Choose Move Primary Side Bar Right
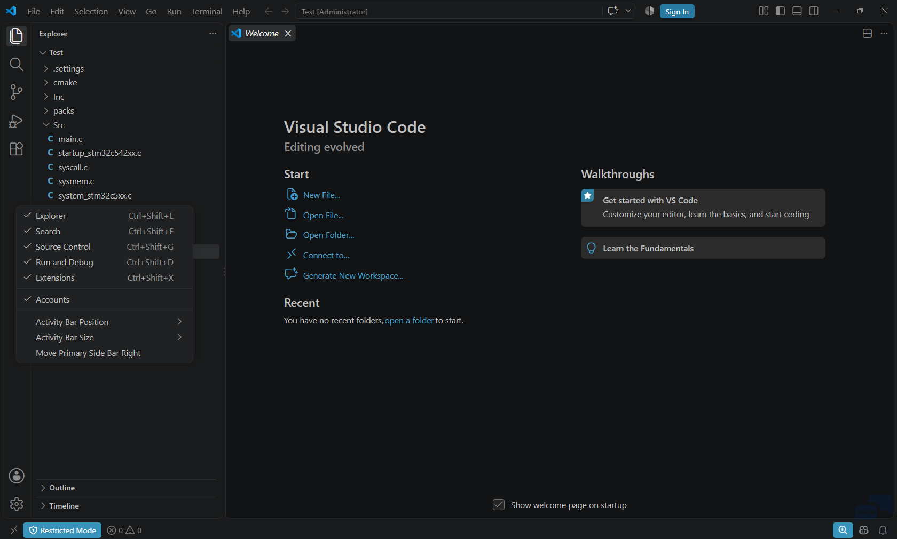This screenshot has height=539, width=897. [x=105, y=353]
